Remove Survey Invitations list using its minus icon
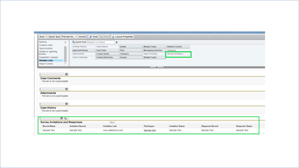 pos(62,118)
